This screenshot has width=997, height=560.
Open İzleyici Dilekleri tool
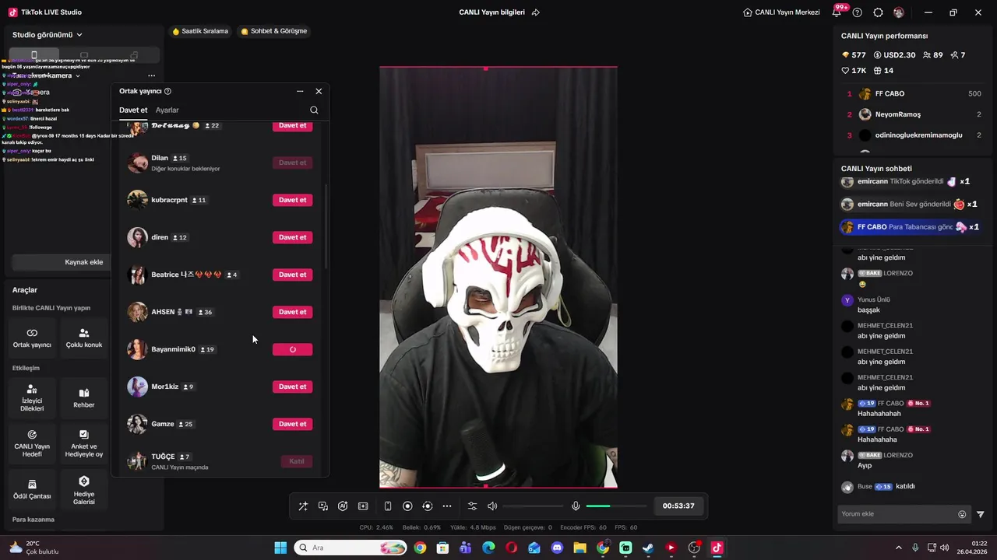tap(32, 397)
